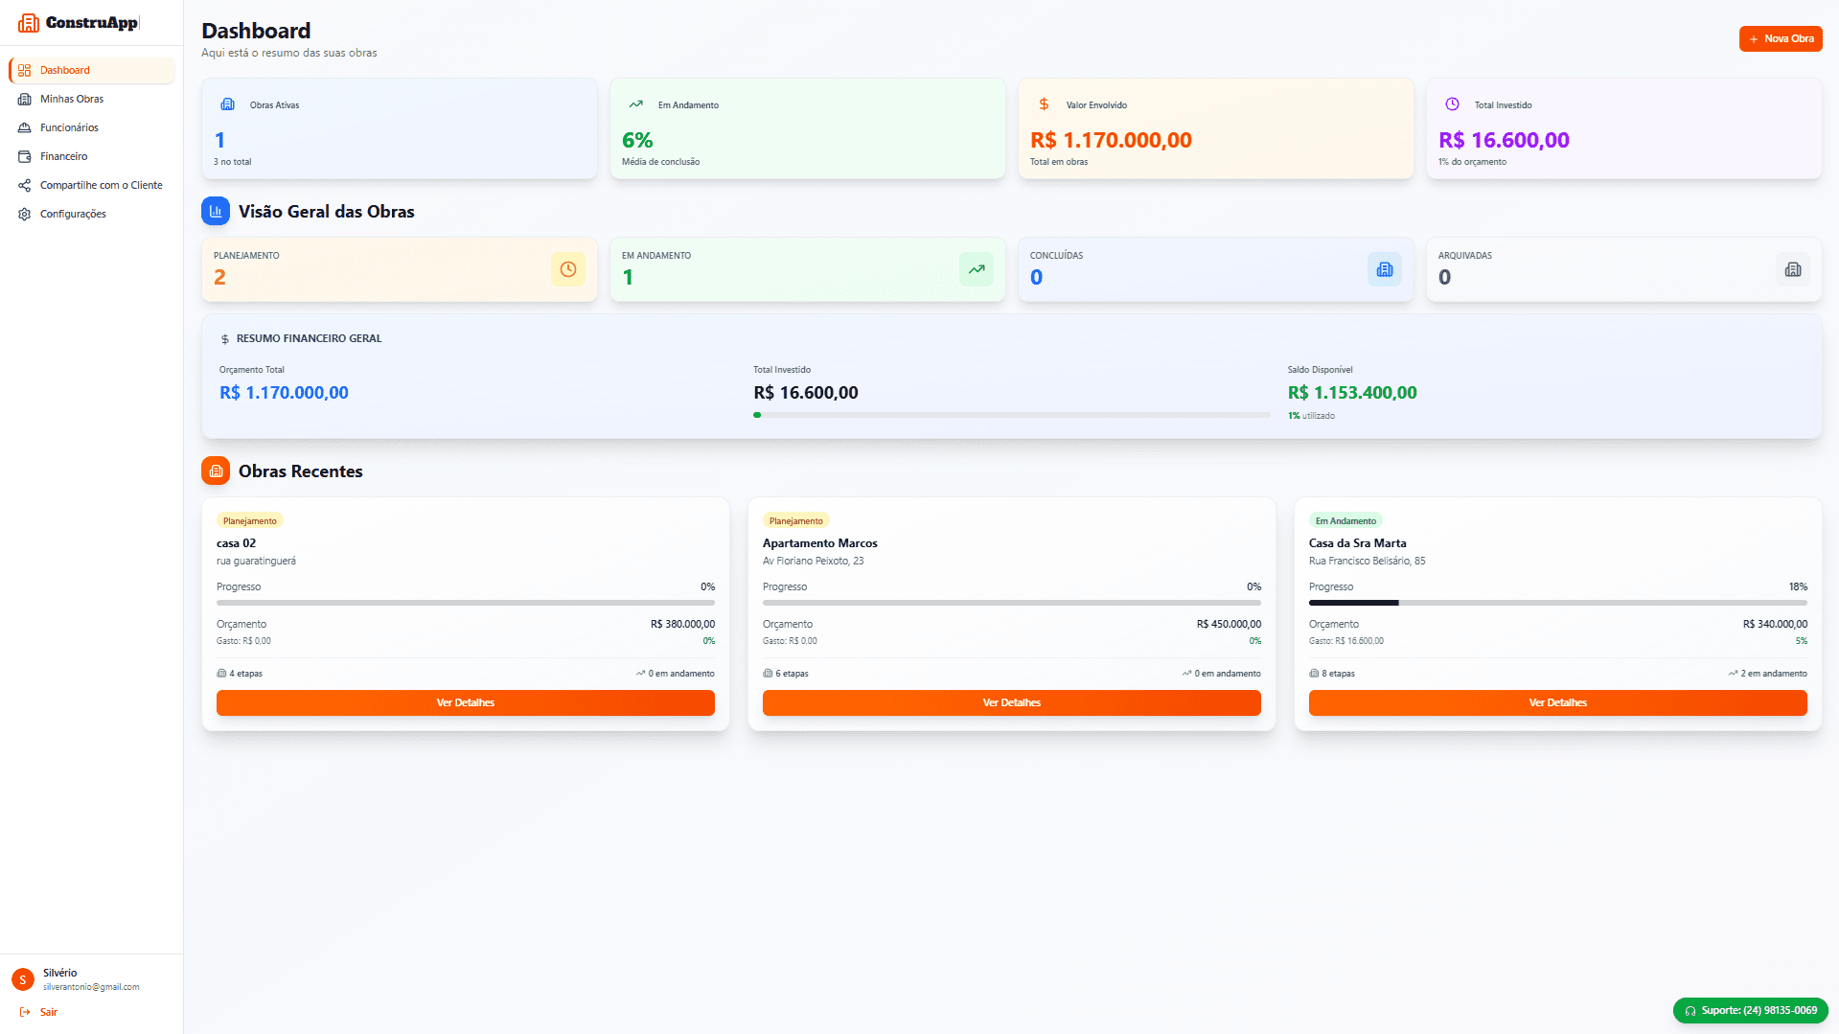Select the Dashboard icon in the sidebar
Image resolution: width=1839 pixels, height=1034 pixels.
click(25, 69)
